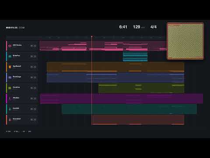Click the GM Drums drum kit icon
Screen dimensions: 210x158
pyautogui.click(x=10, y=46)
